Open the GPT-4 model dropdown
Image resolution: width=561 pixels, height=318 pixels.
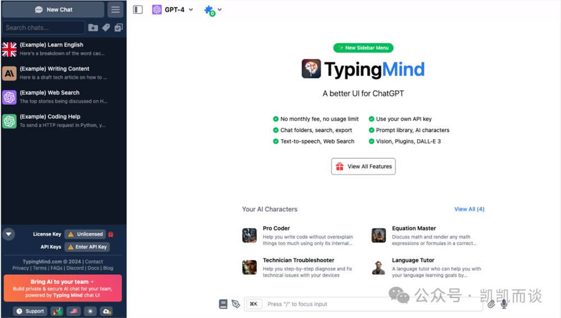[173, 10]
